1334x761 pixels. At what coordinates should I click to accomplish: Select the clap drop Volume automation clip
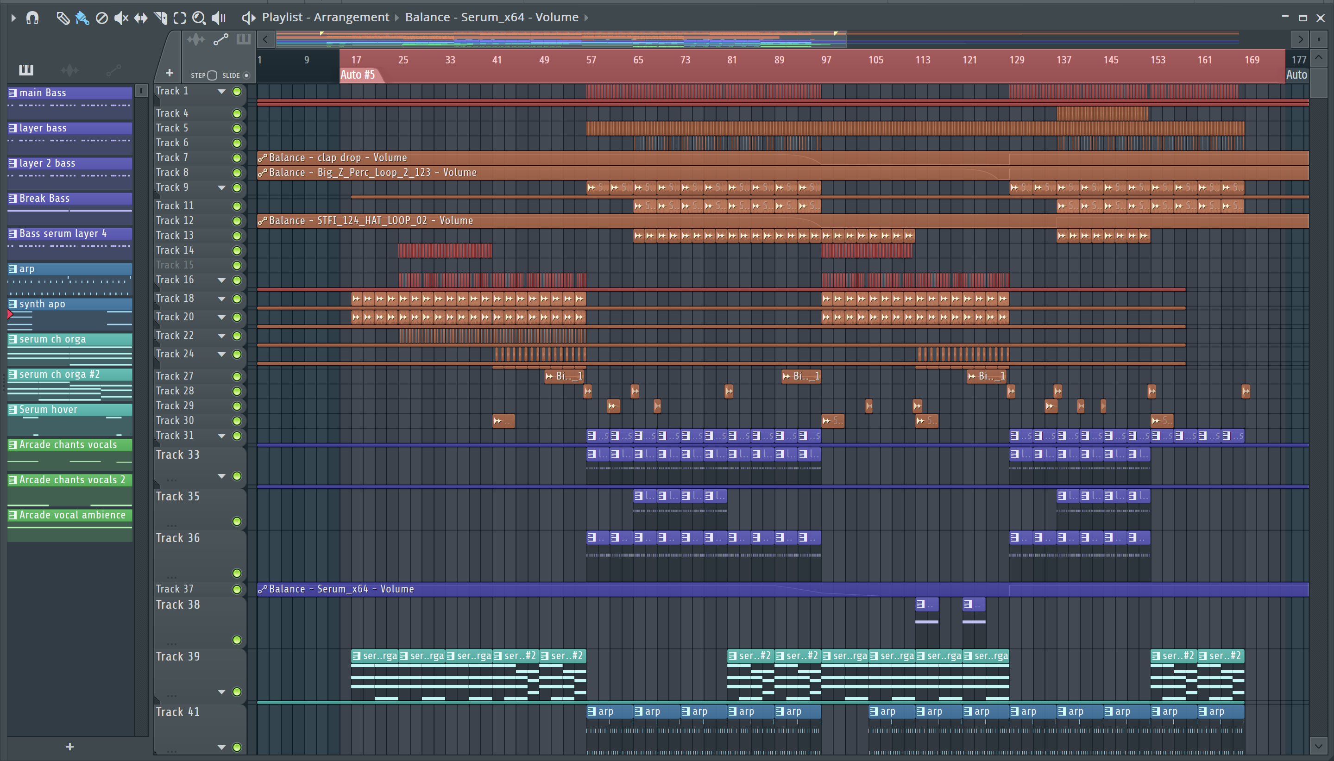click(x=783, y=158)
